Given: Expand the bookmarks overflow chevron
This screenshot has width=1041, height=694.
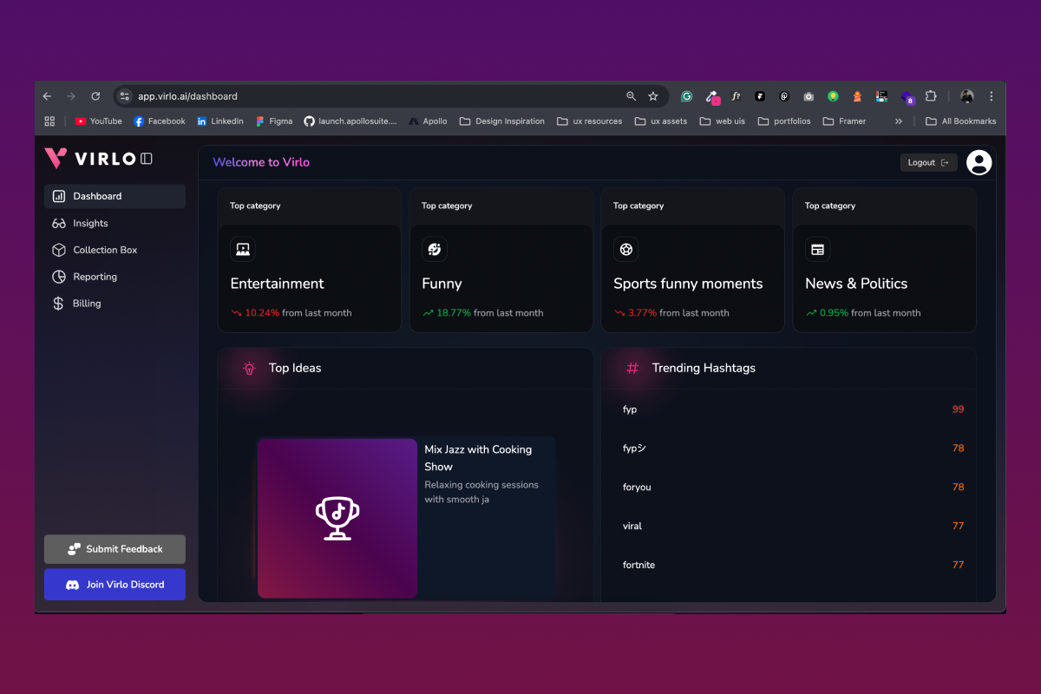Looking at the screenshot, I should click(x=898, y=121).
